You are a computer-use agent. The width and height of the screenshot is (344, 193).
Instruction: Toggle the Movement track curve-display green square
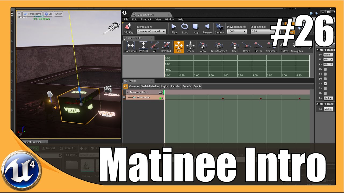[x=160, y=98]
